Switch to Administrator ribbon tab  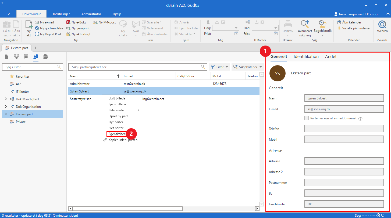pos(91,14)
